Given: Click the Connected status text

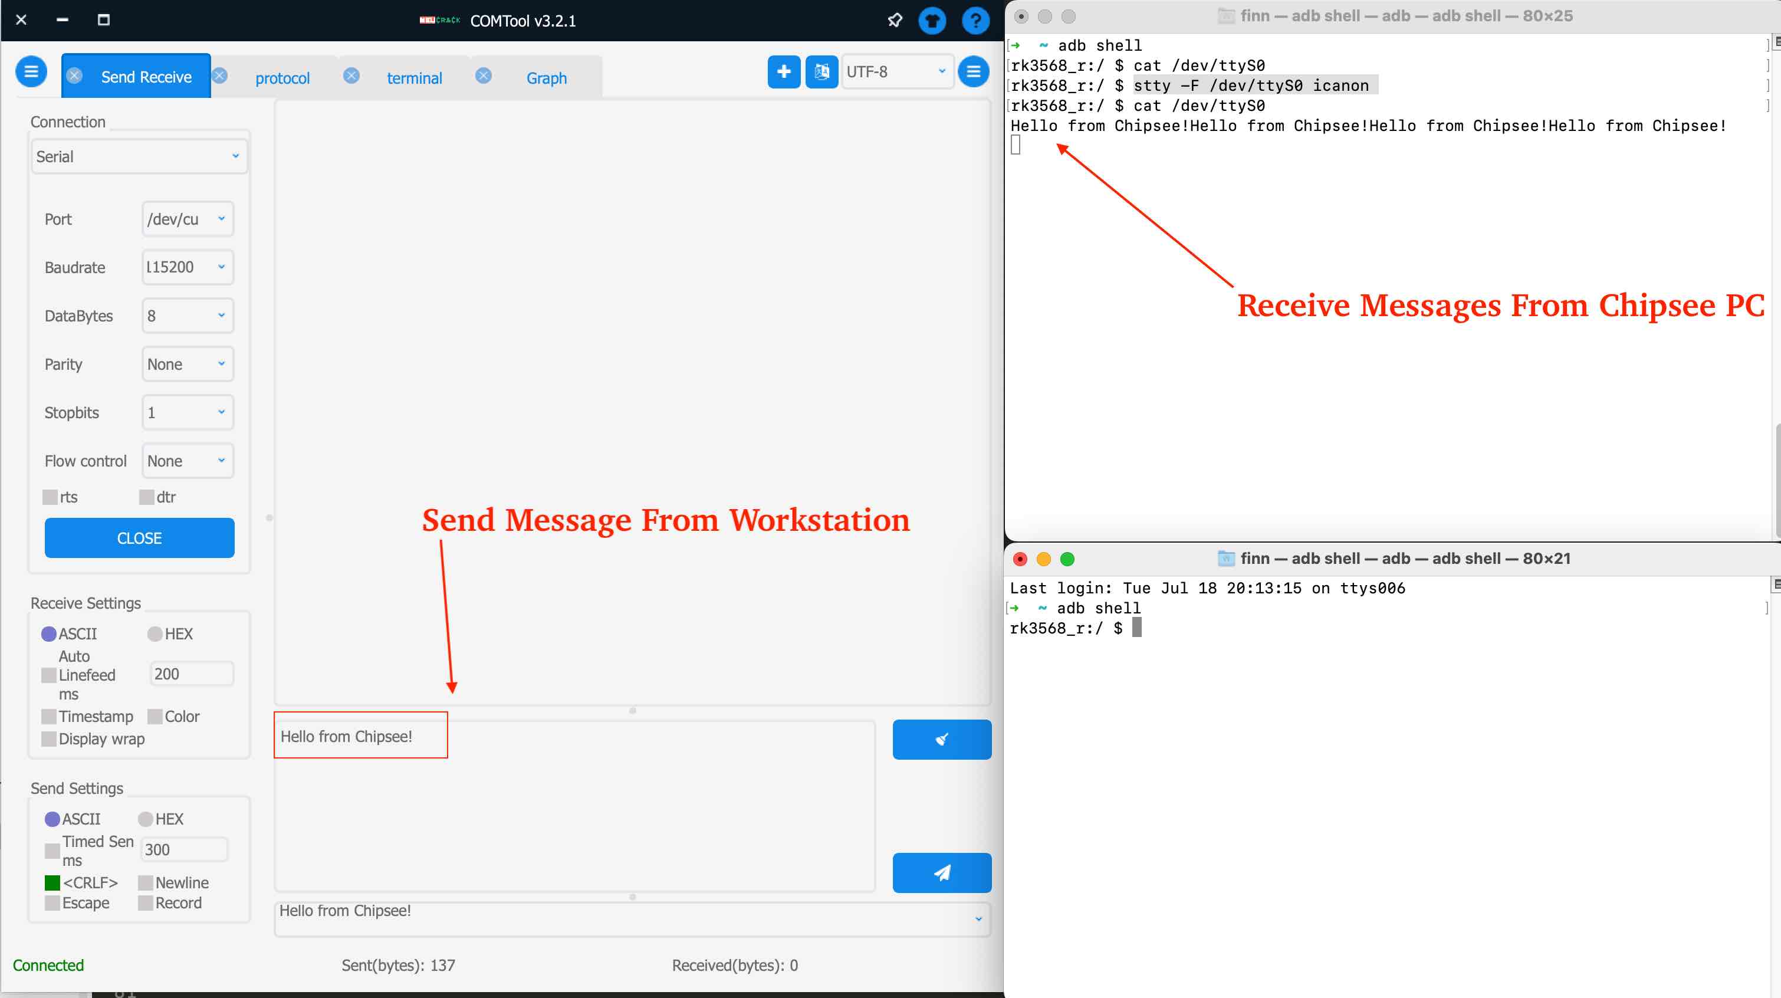Looking at the screenshot, I should (x=48, y=965).
